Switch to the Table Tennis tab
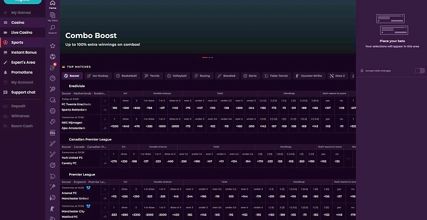This screenshot has width=427, height=220. point(276,76)
